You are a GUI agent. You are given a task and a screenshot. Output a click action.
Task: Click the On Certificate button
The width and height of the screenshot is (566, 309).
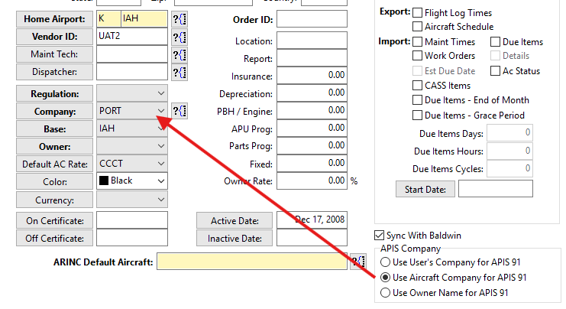[53, 220]
